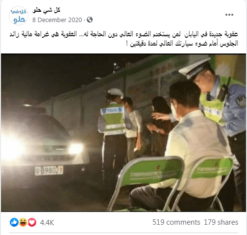
Task: Click the red heart Love reaction icon
Action: click(32, 222)
